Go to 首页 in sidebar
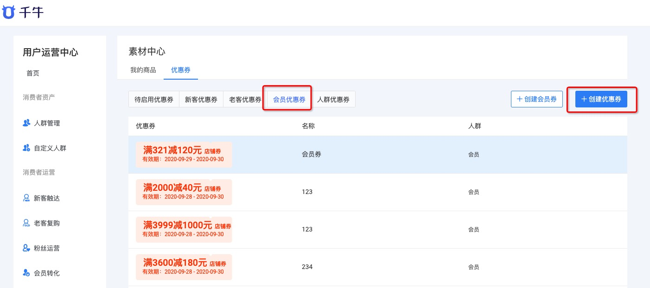The width and height of the screenshot is (650, 288). (33, 73)
